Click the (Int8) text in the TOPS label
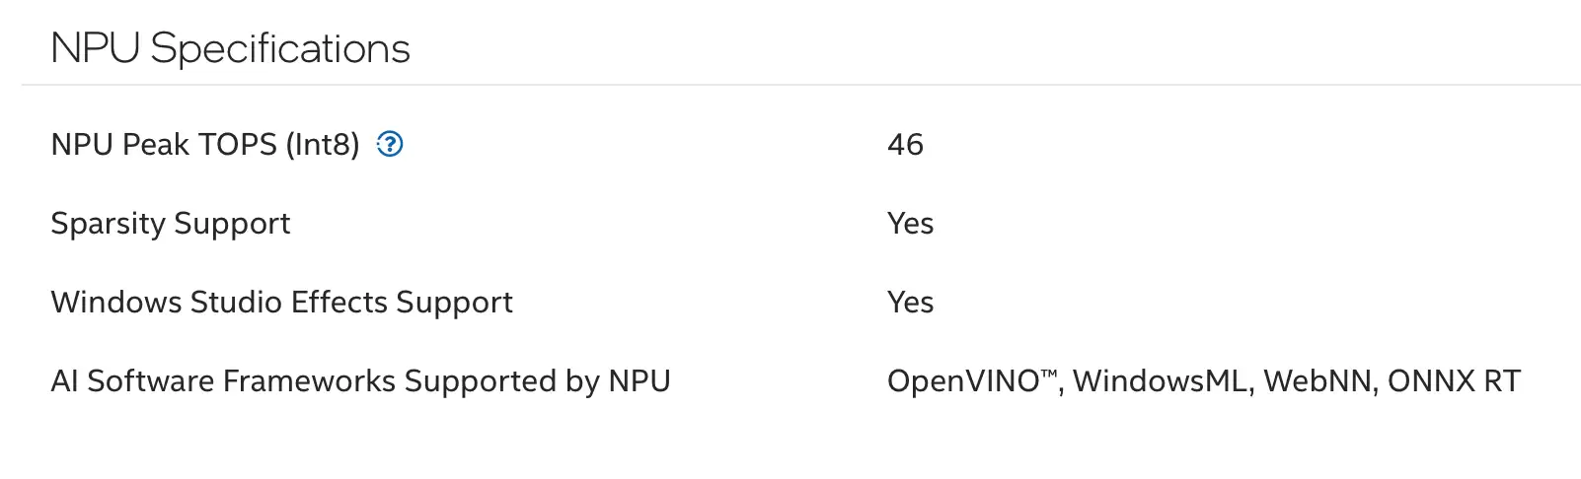The image size is (1581, 479). [323, 145]
